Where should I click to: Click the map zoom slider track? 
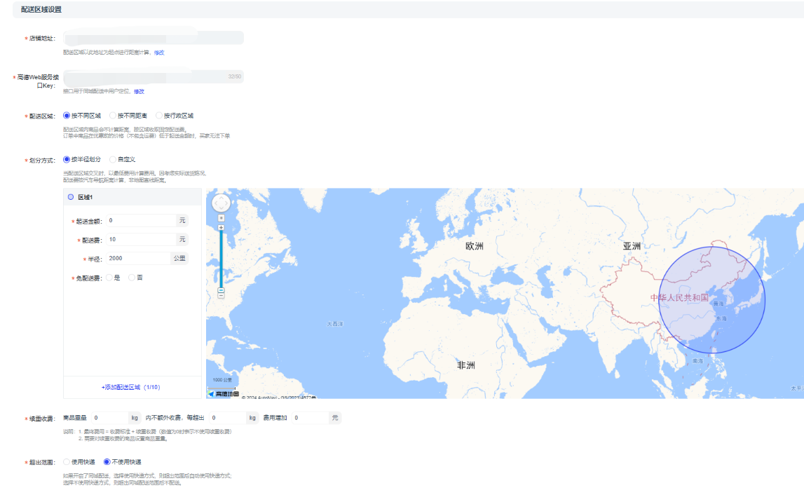(221, 259)
